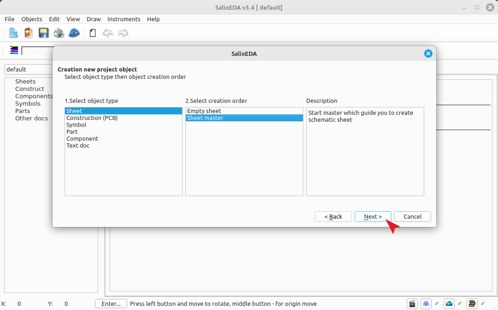Click the clapperboard icon in status bar

click(x=412, y=304)
